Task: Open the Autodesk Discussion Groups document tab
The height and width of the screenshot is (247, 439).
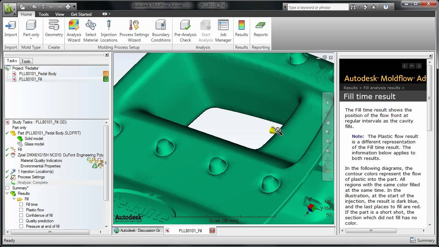Action: [x=138, y=231]
